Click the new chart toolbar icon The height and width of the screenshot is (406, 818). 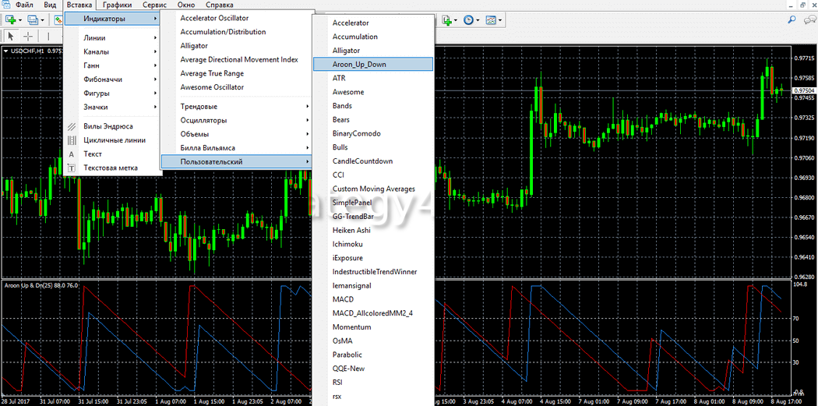tap(11, 19)
